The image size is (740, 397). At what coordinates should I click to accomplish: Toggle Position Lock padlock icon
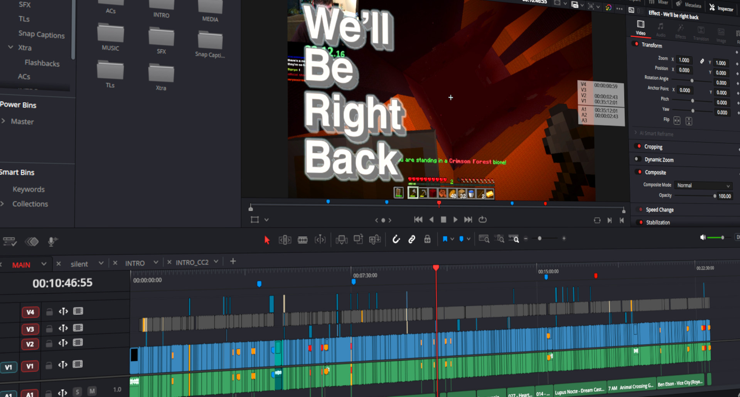(427, 239)
